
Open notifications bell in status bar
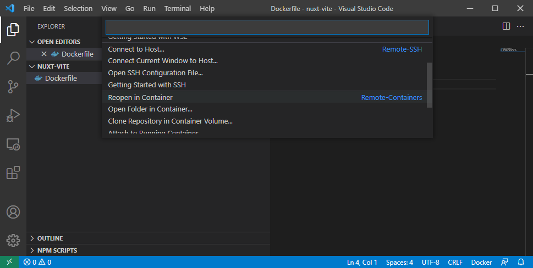pos(521,262)
